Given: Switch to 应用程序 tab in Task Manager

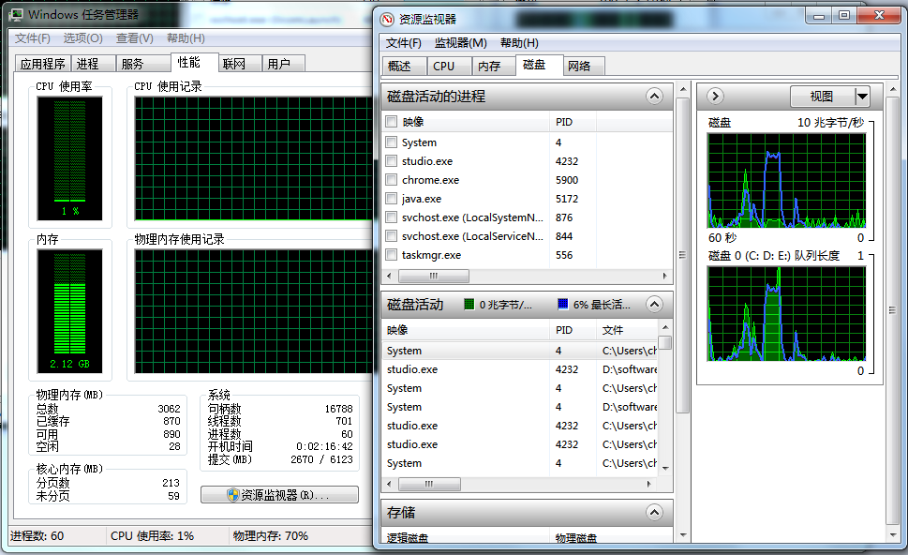Looking at the screenshot, I should [x=43, y=63].
